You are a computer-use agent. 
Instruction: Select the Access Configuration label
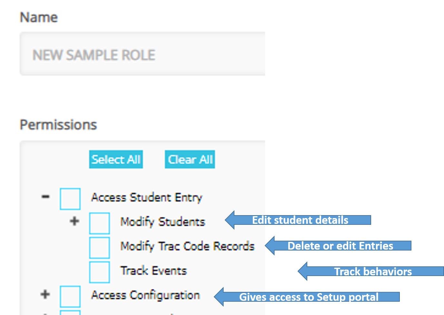pos(145,295)
